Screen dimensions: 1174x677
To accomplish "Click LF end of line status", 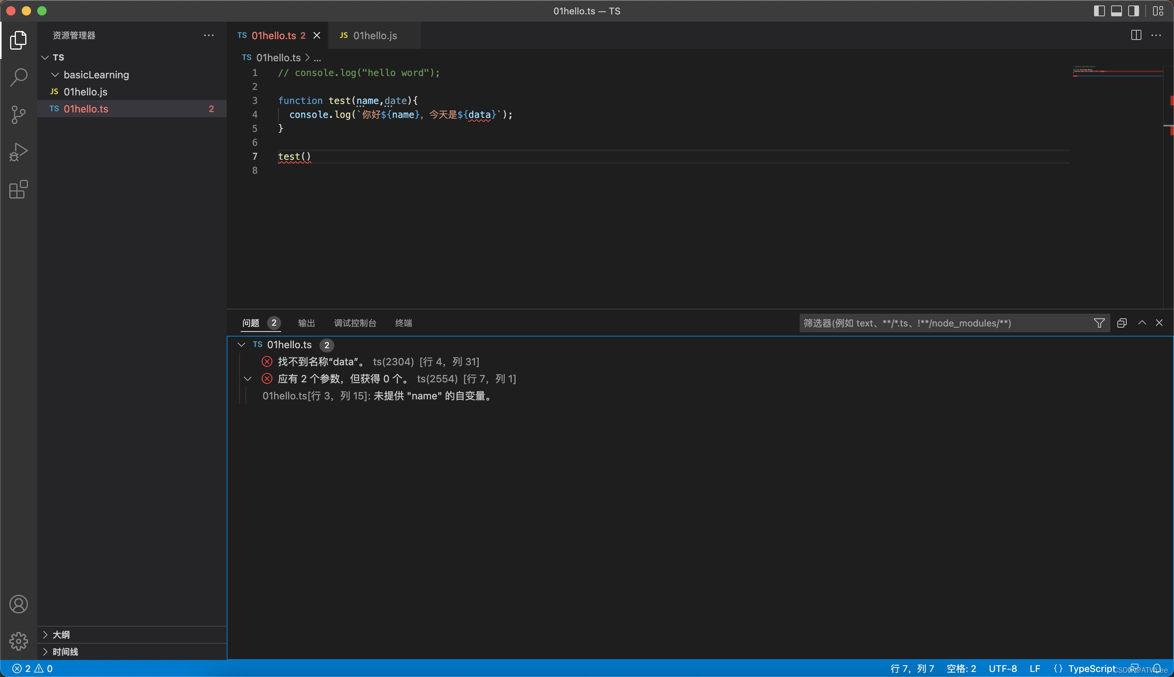I will [1035, 668].
